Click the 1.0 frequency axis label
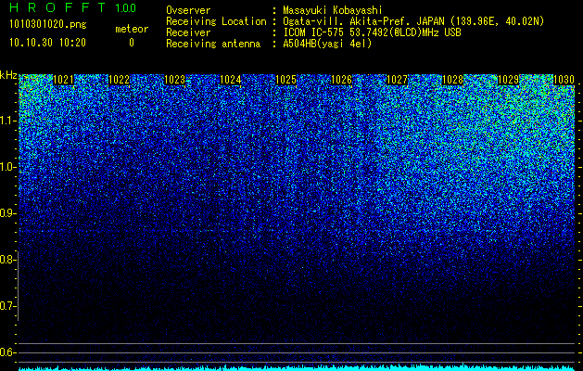Screen dimensions: 583x371 7,167
